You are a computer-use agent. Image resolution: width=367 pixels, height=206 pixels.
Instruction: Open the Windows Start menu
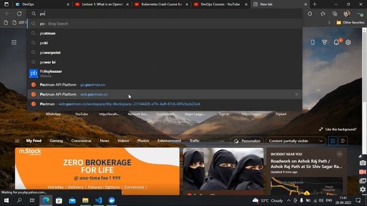[6, 200]
